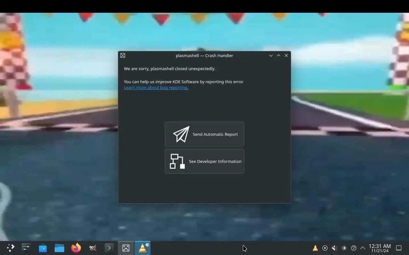
Task: Open See Developer Information
Action: click(x=204, y=161)
